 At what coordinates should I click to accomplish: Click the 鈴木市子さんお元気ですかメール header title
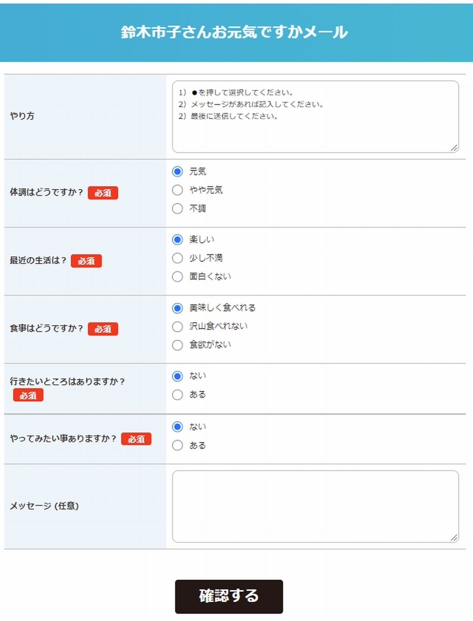point(234,32)
